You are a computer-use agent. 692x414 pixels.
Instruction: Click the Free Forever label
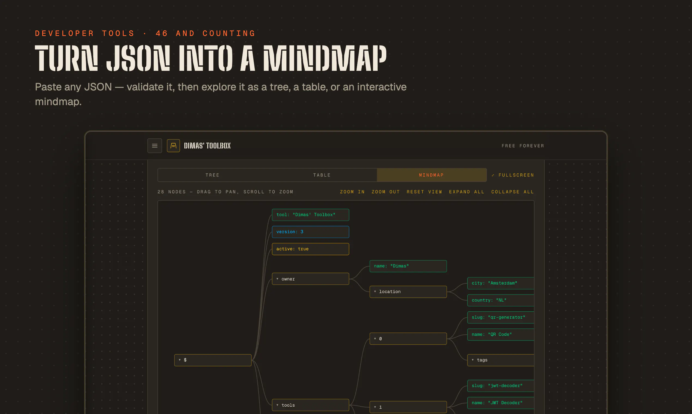(523, 146)
